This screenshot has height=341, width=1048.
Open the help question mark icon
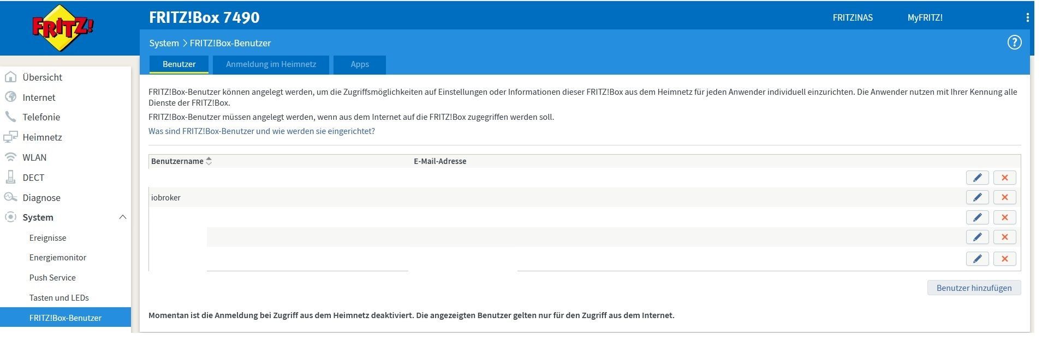(1014, 42)
